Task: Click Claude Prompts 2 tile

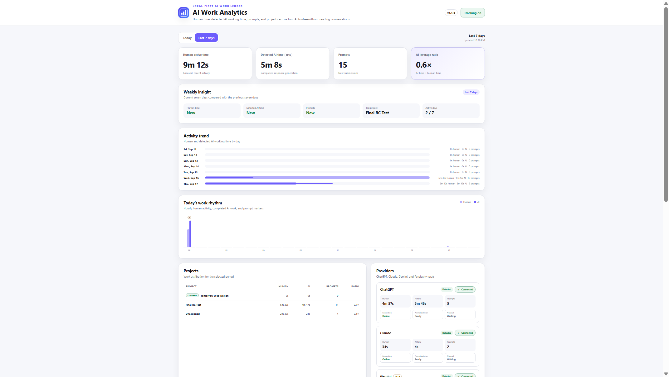Action: pos(460,345)
